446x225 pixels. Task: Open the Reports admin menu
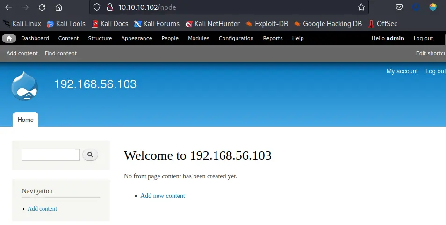tap(273, 38)
